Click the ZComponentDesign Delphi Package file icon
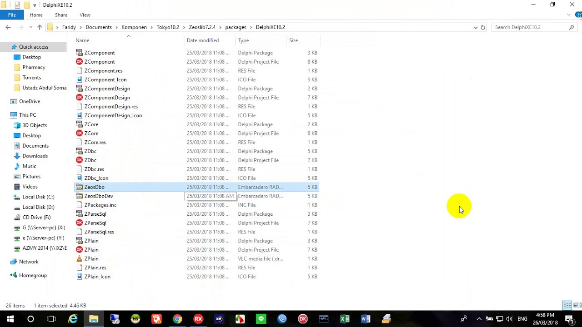This screenshot has height=327, width=582. 79,89
